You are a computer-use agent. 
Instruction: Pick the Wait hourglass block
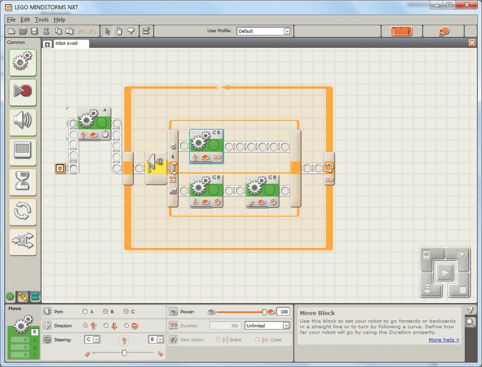22,182
